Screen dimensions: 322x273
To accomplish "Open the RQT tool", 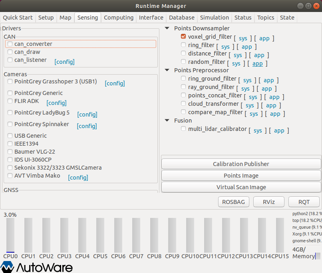I will 304,202.
